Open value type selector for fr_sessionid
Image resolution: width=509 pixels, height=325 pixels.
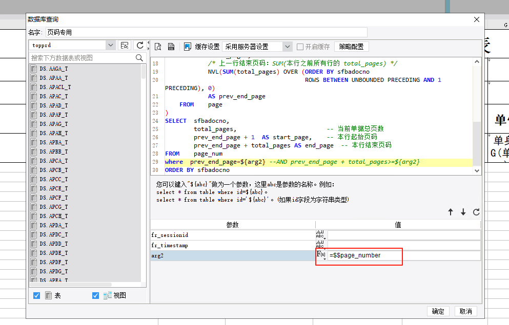click(320, 235)
